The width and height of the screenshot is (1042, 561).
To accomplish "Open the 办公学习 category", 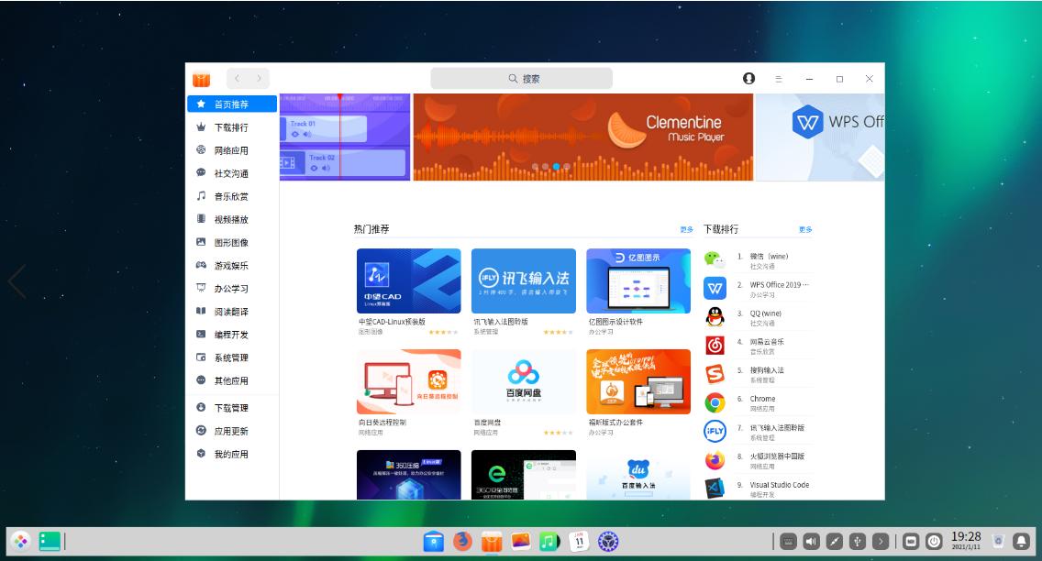I will pyautogui.click(x=231, y=288).
